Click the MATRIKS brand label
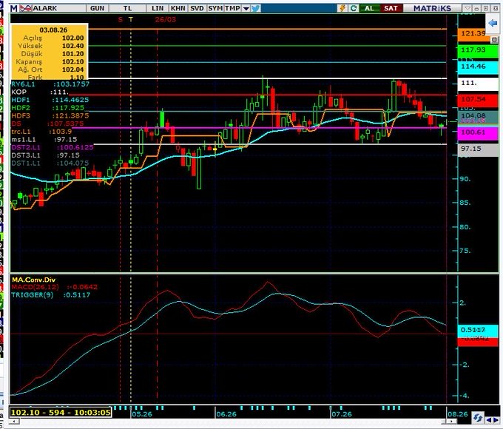503x429 pixels. tap(432, 8)
